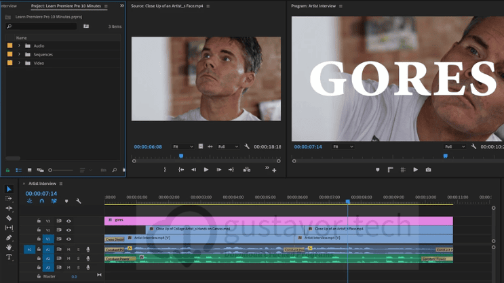
Task: Click Project panel find magnifier icon
Action: [x=115, y=170]
